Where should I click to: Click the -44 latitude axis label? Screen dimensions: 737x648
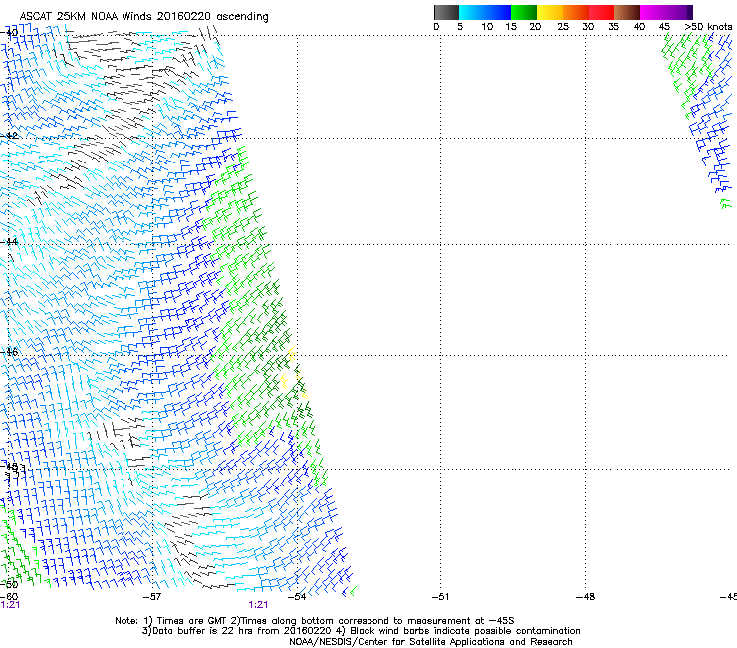(9, 242)
